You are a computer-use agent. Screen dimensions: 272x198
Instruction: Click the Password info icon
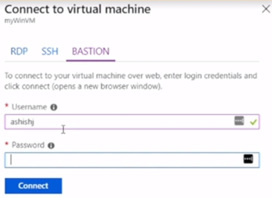51,145
